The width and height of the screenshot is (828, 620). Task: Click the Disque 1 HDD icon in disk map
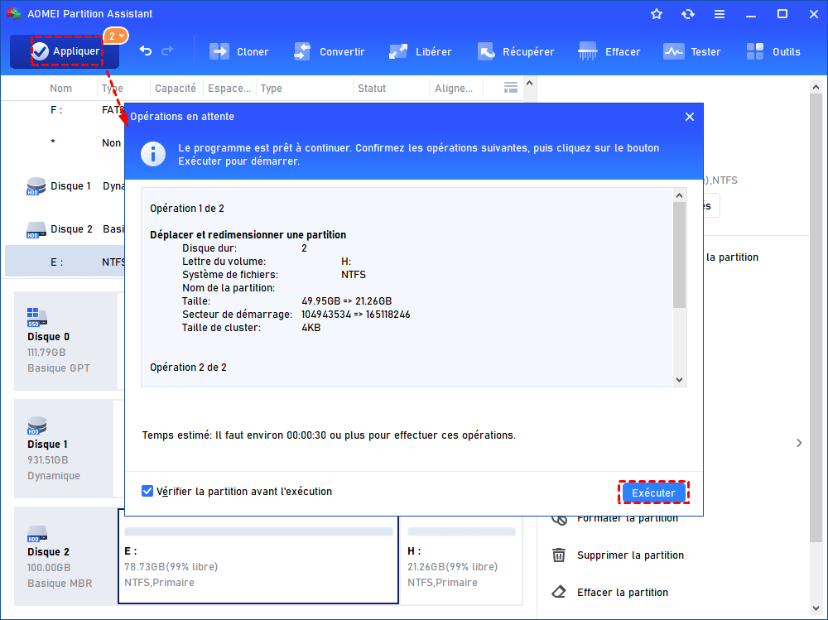(37, 425)
